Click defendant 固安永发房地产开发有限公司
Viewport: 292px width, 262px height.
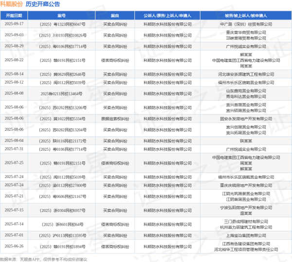click(x=245, y=119)
